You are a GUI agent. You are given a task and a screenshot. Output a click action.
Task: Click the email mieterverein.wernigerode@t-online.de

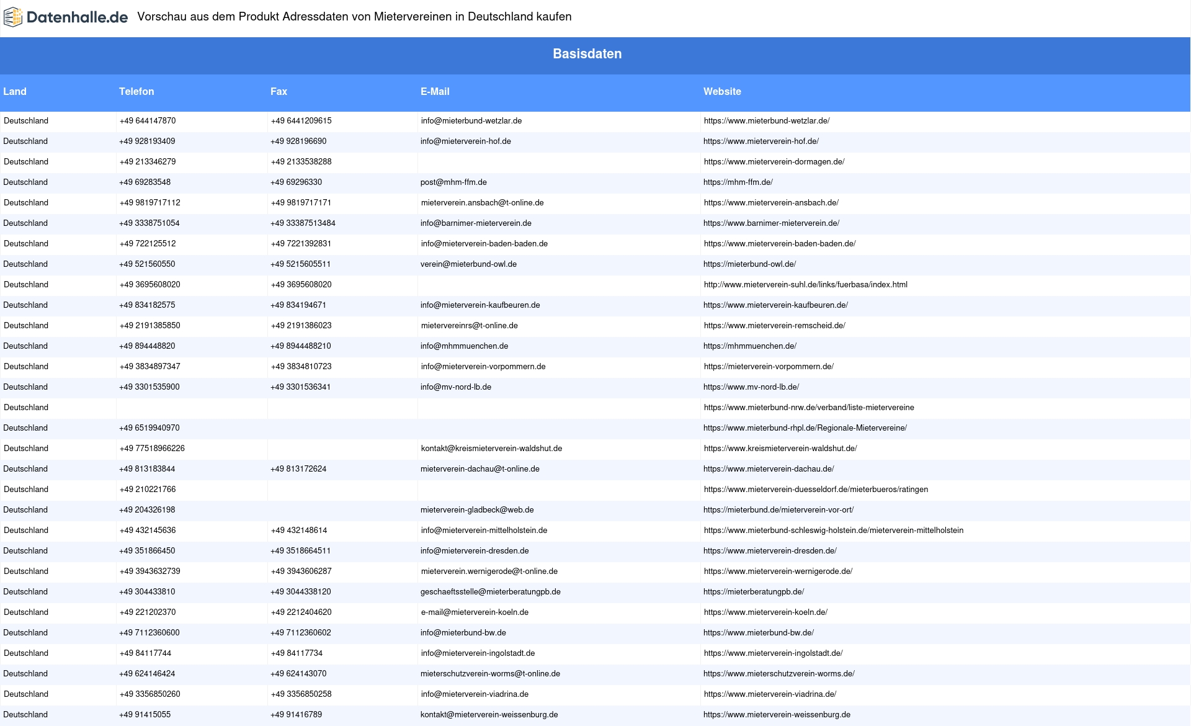coord(489,571)
